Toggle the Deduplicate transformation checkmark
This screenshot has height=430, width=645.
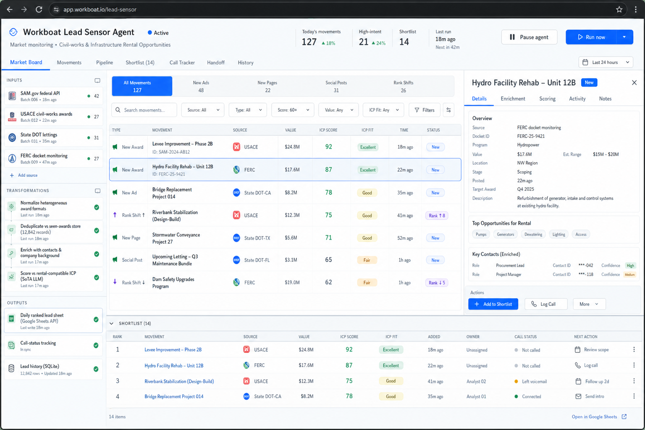97,231
